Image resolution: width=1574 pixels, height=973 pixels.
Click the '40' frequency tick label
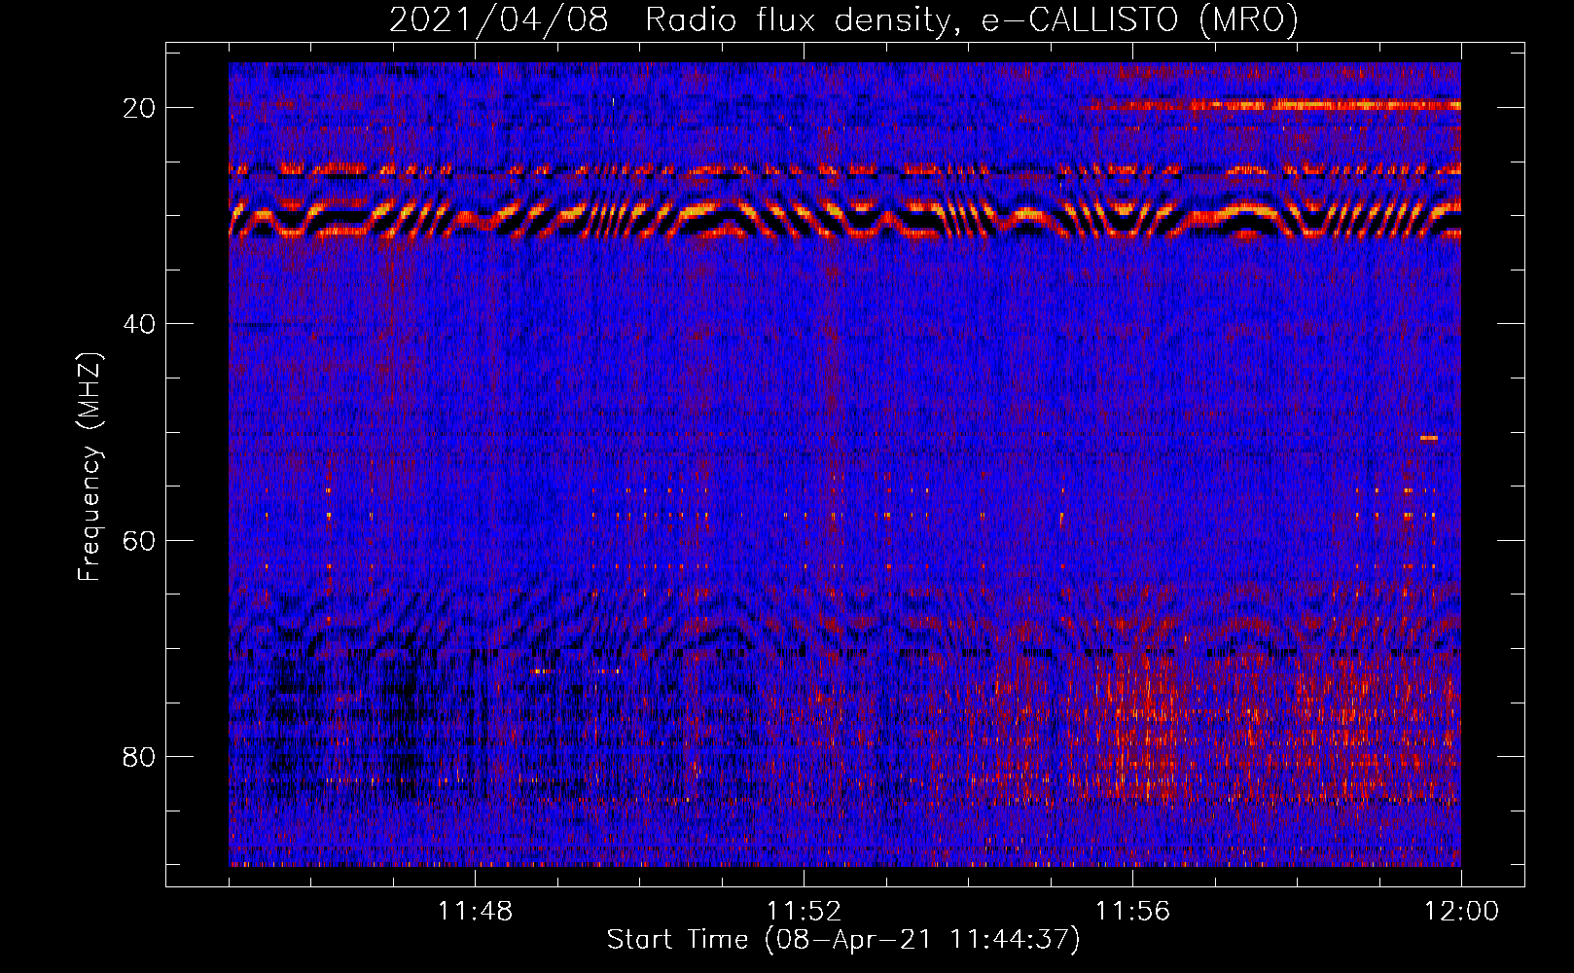(139, 324)
